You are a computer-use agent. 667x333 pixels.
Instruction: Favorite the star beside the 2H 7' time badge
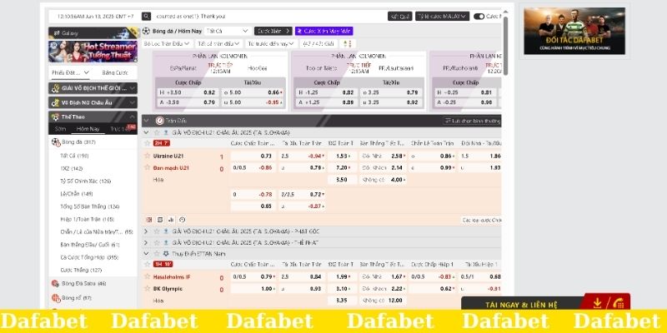148,143
